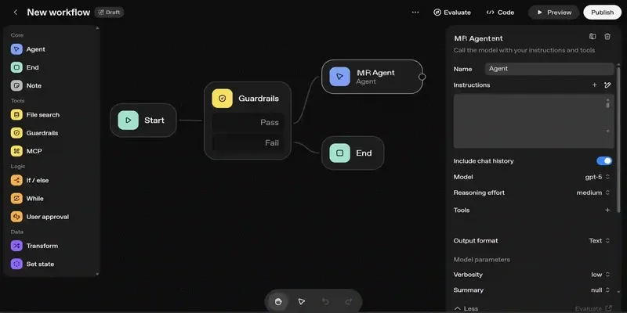Click the agent settings panel scrollbar
Viewport: 627px width, 313px height.
coord(619,140)
